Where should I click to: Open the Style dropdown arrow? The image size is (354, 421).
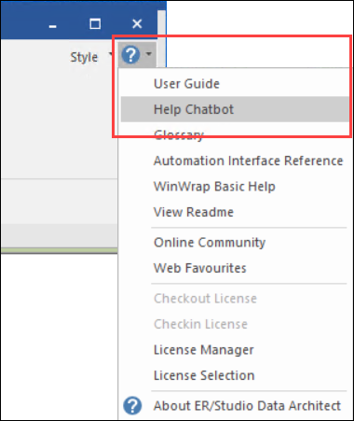click(x=110, y=54)
